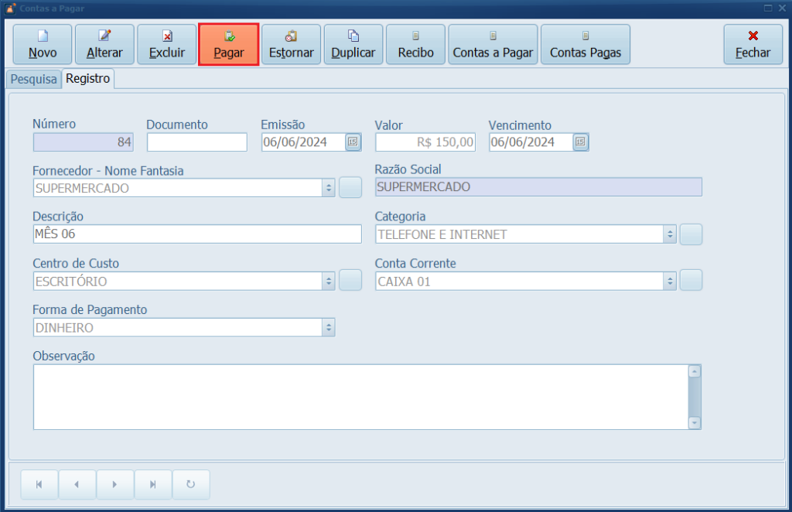
Task: Create a record with the Novo icon
Action: [42, 44]
